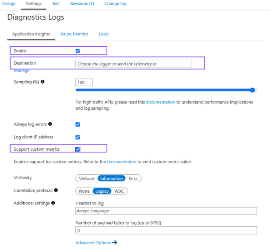The image size is (271, 249).
Task: Click the Manage link under Destination
Action: click(x=21, y=71)
